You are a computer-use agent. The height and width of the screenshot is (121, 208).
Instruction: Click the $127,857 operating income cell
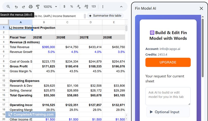91,105
